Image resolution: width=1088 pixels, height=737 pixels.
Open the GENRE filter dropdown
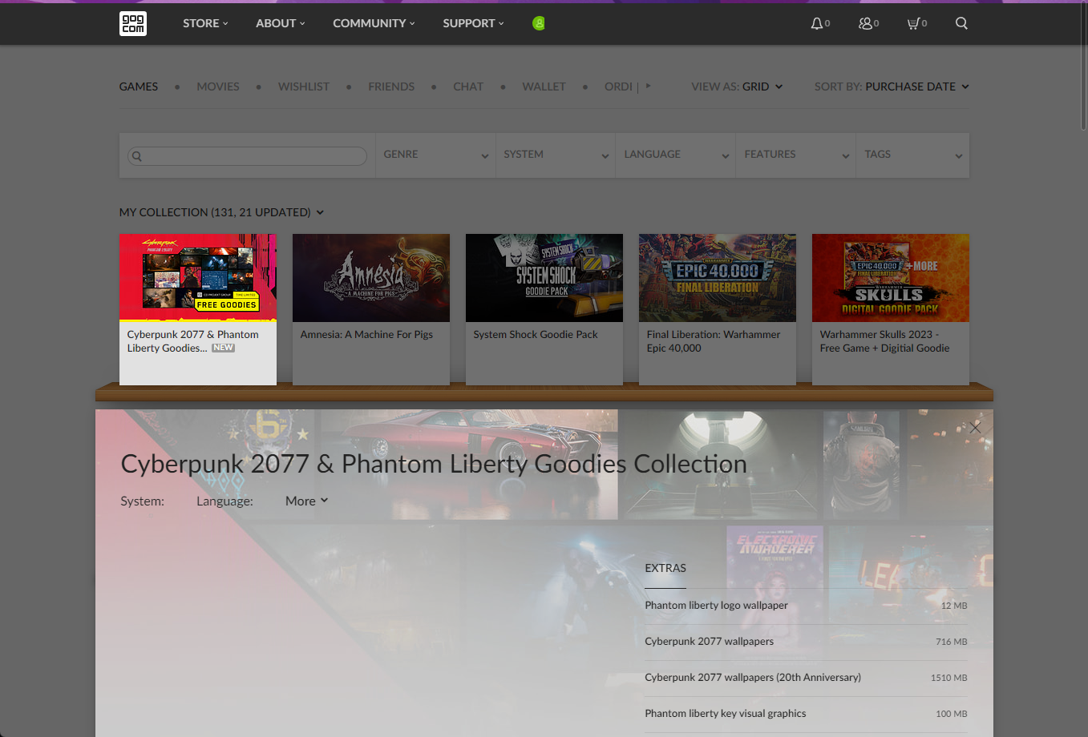[435, 155]
